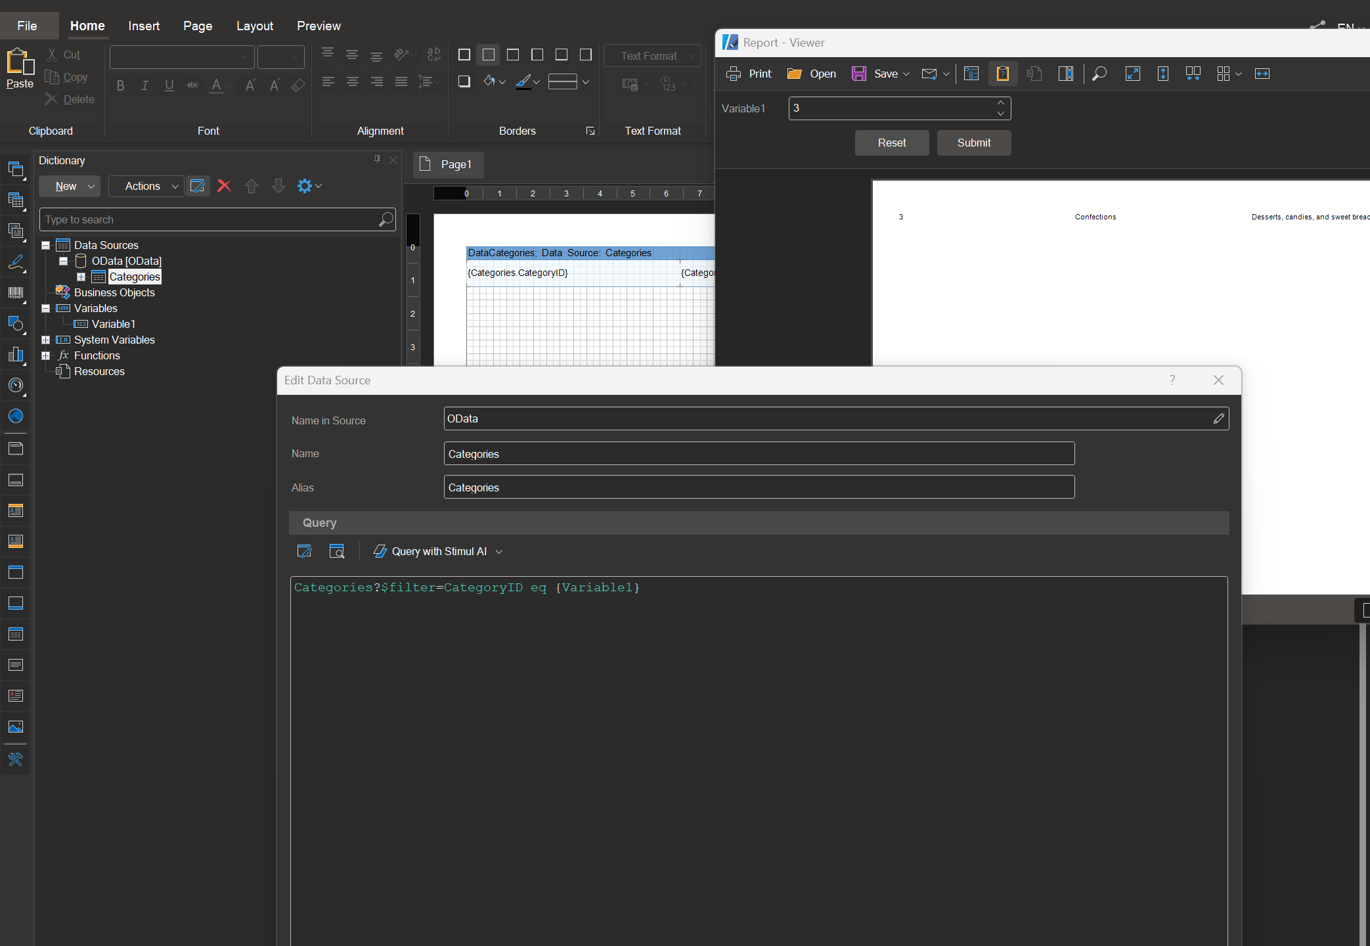Screen dimensions: 1370x946
Task: Click the Cut scissors icon
Action: tap(52, 55)
